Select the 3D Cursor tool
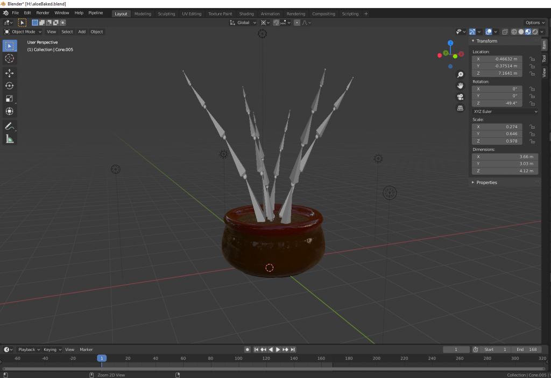Image resolution: width=551 pixels, height=378 pixels. click(x=9, y=58)
